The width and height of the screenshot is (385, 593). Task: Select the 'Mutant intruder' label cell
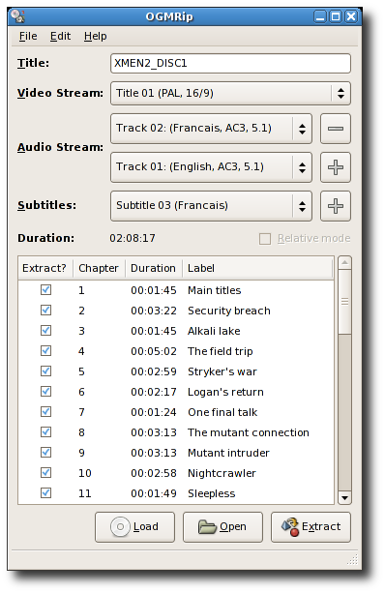[229, 453]
